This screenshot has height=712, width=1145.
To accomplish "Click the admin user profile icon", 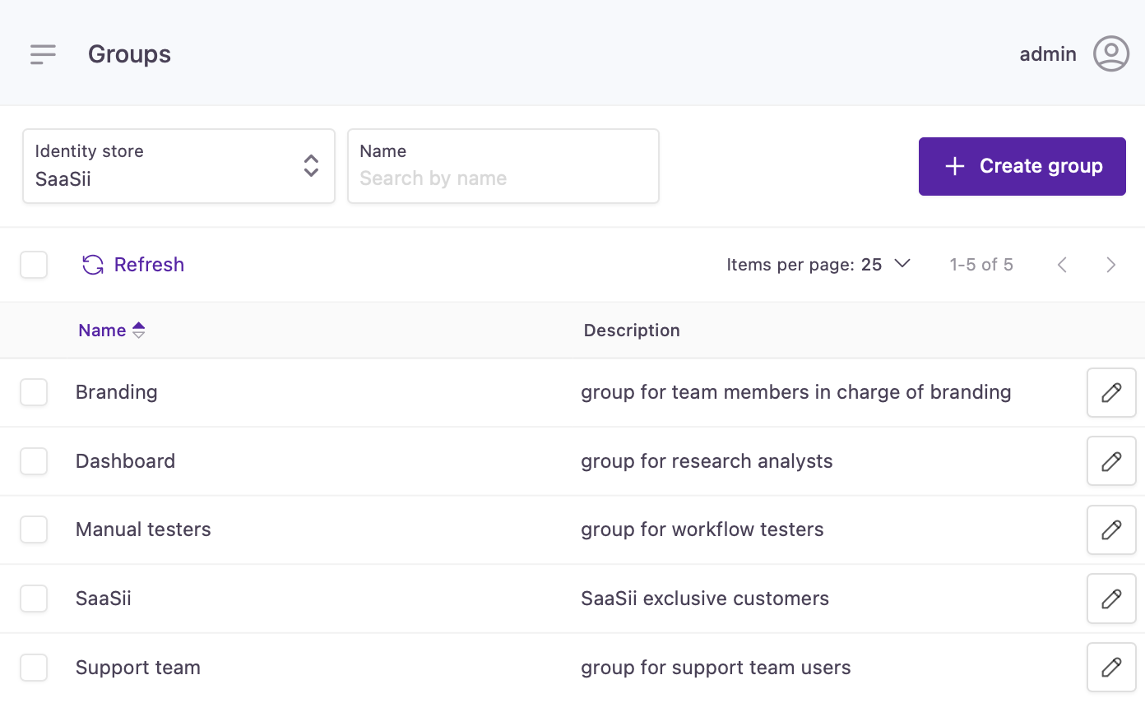I will [x=1110, y=54].
